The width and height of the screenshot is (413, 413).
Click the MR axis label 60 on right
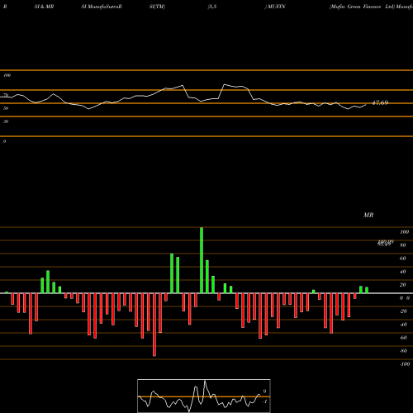coord(402,259)
